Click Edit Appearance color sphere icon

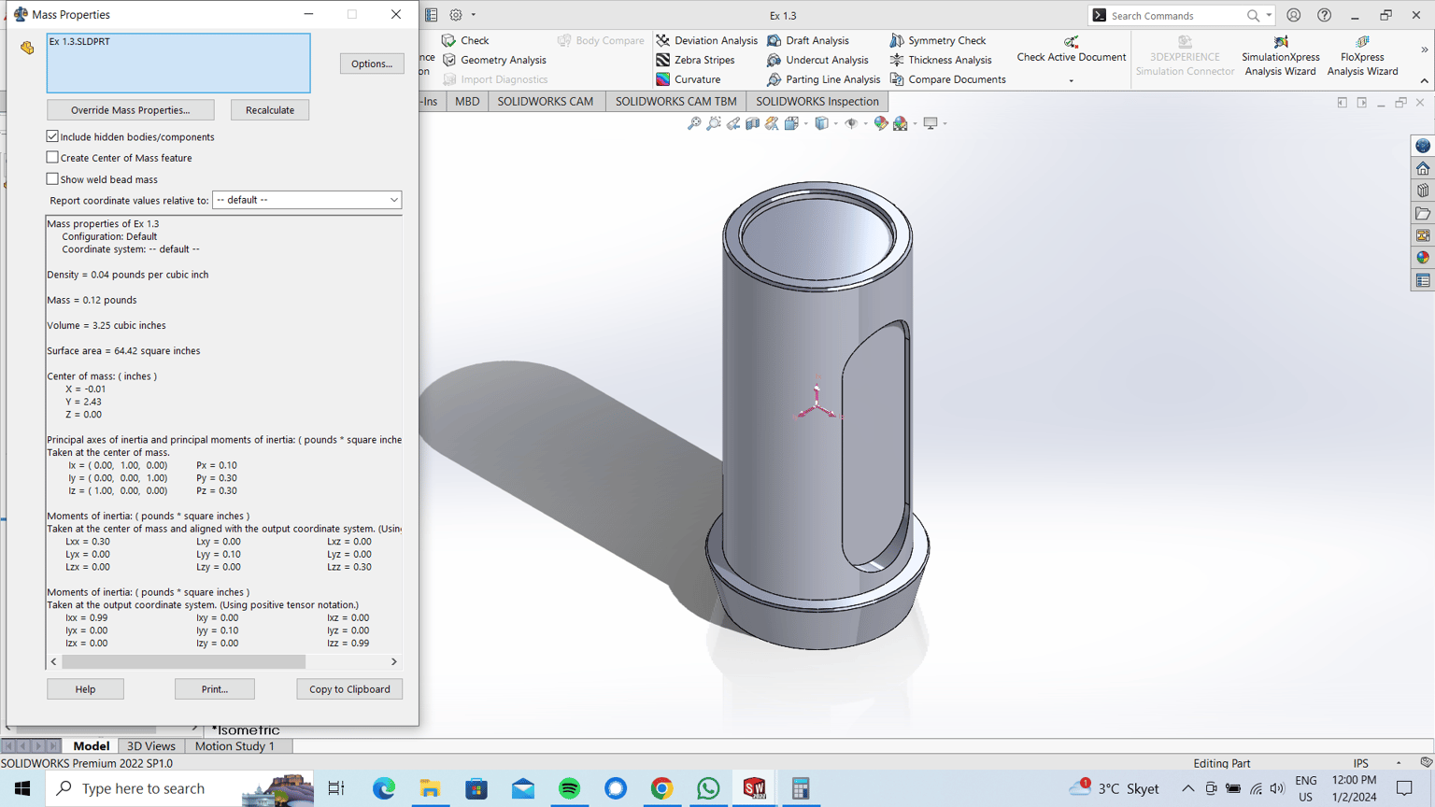(880, 123)
